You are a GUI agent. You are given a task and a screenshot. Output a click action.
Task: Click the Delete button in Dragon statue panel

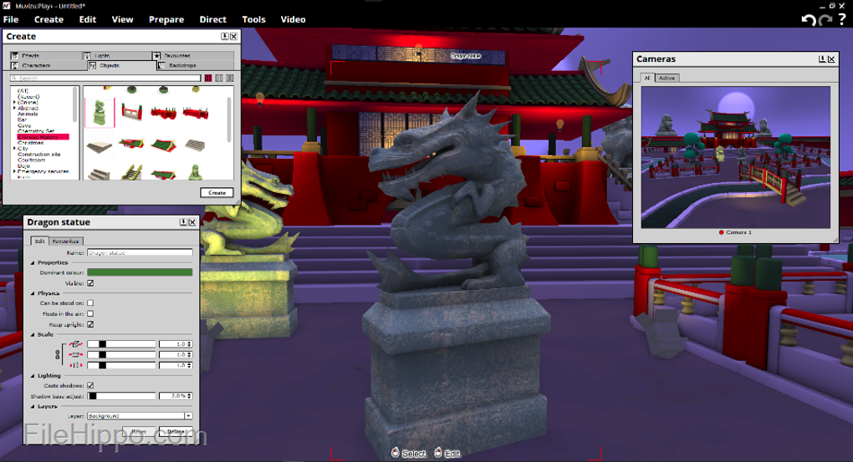point(175,432)
